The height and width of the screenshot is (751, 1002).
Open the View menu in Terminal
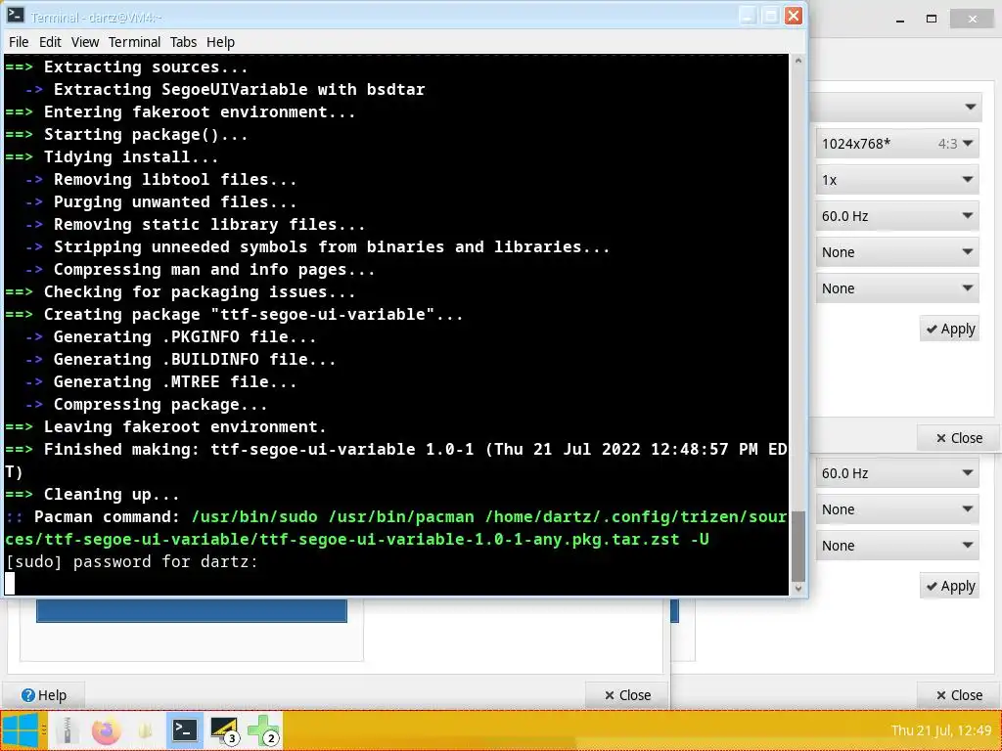pyautogui.click(x=85, y=42)
